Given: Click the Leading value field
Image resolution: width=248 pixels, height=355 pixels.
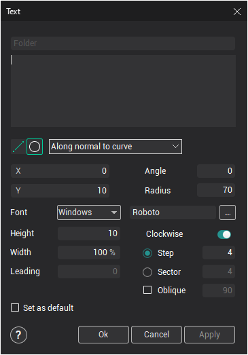Looking at the screenshot, I should 89,272.
